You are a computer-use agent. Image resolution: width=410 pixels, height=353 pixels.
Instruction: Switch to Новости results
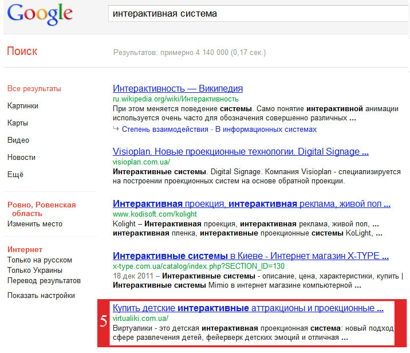click(x=21, y=157)
